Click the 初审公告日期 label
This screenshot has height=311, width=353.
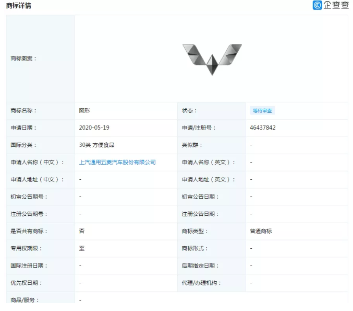200,197
